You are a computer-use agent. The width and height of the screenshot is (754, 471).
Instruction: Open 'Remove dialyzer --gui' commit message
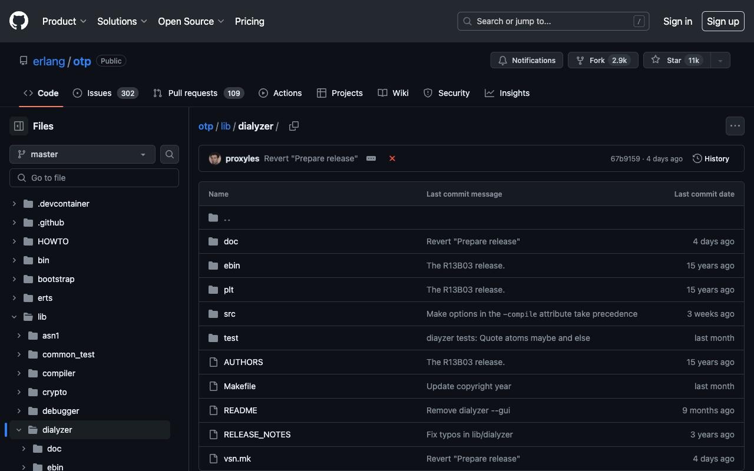[x=468, y=410]
